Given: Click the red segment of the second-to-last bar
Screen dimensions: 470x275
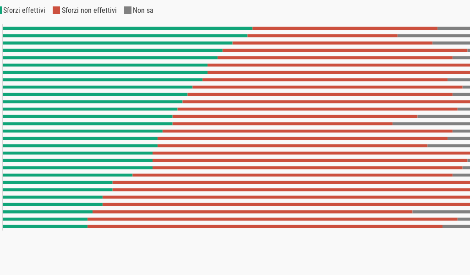Looking at the screenshot, I should (x=272, y=219).
